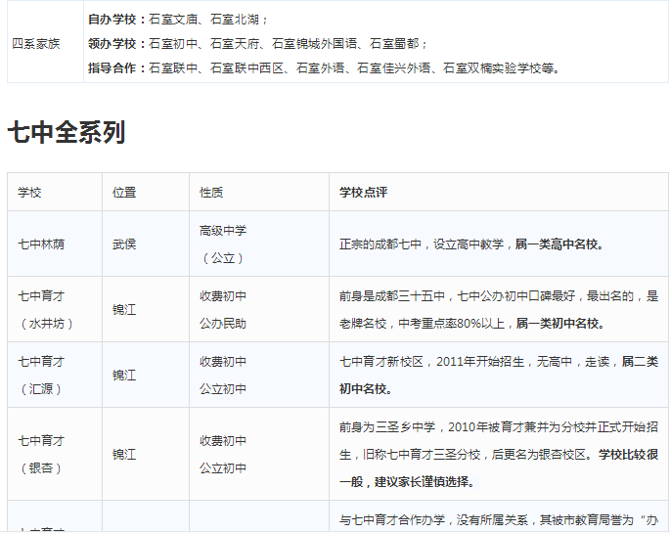Click 公办民助 in the 水井坊 row
670x533 pixels.
[x=223, y=323]
